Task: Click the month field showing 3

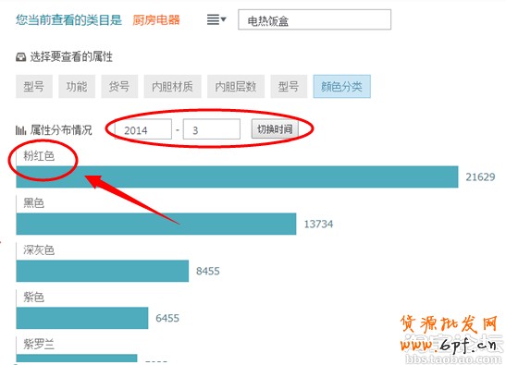Action: [212, 129]
